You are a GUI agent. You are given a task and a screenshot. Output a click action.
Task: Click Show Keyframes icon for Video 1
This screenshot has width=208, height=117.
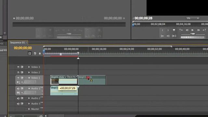point(22,82)
